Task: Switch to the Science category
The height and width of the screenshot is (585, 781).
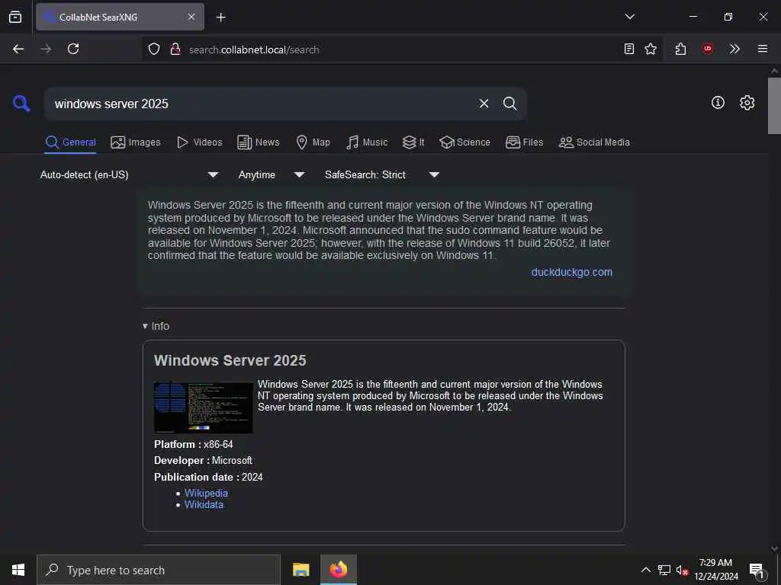Action: [464, 142]
